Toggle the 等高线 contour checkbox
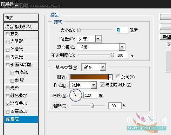Screen dimensions: 171x135 12,73
